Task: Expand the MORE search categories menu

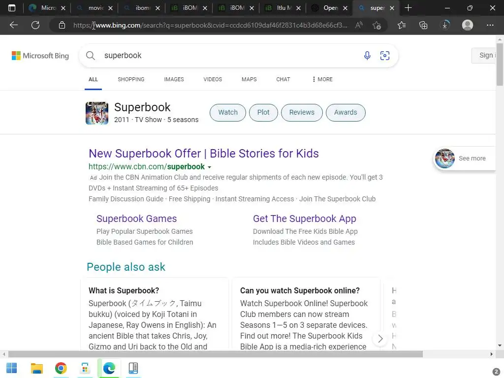Action: pos(322,79)
